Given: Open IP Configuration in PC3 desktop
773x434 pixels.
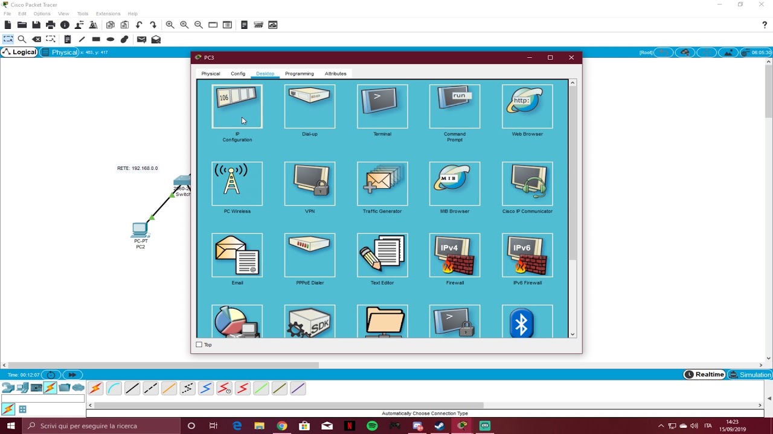Looking at the screenshot, I should coord(237,107).
